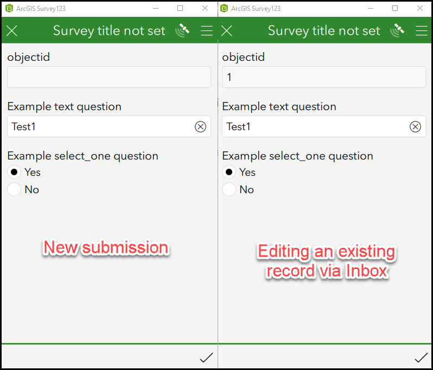The image size is (433, 370).
Task: Click satellite location icon in right survey header
Action: click(x=398, y=30)
